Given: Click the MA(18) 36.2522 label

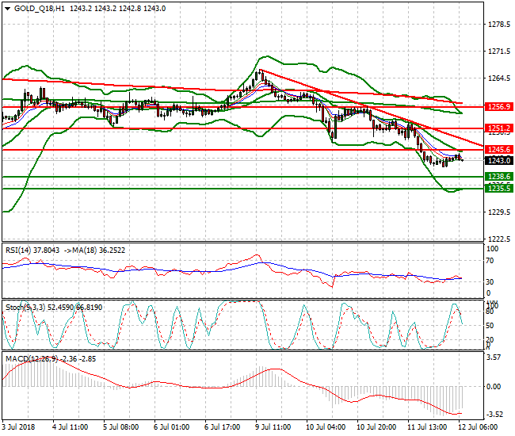Looking at the screenshot, I should point(99,251).
